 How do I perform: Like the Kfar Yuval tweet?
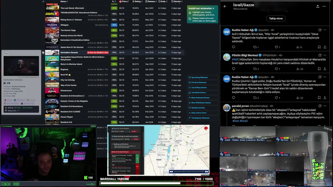(x=277, y=47)
